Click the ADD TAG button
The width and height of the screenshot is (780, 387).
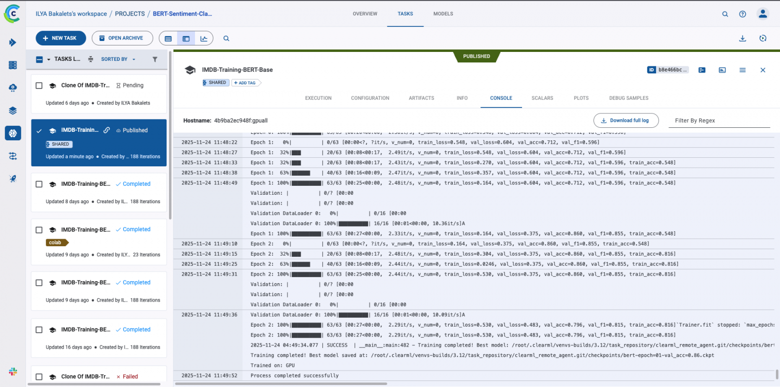[245, 83]
